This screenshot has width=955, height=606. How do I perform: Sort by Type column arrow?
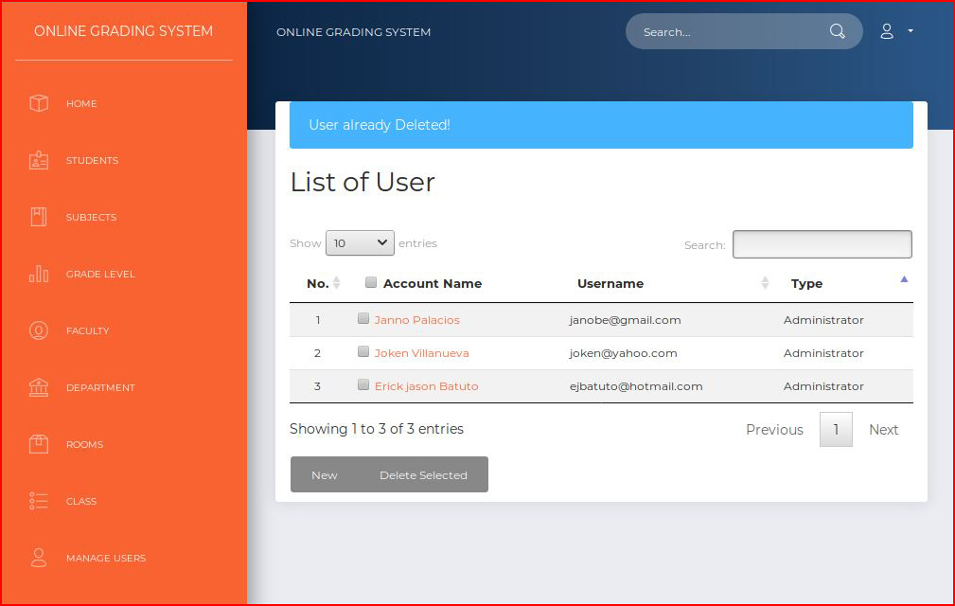pos(904,279)
